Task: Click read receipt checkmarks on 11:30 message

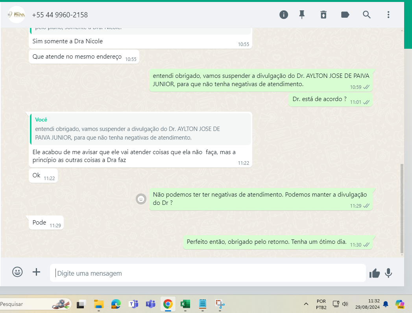Action: tap(366, 245)
